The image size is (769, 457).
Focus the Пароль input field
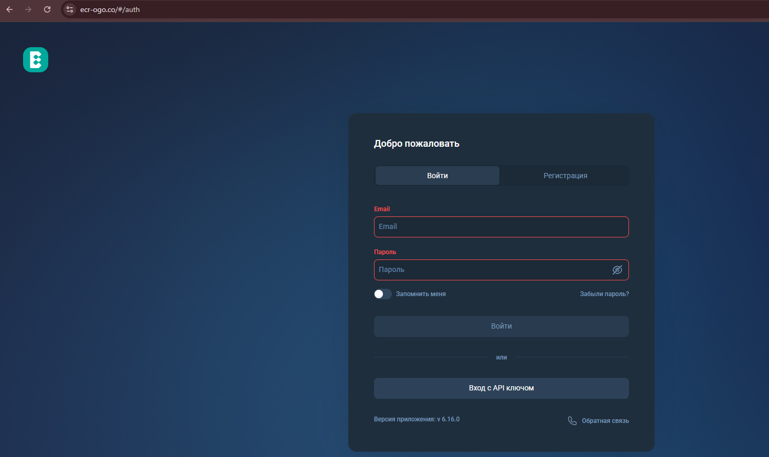tap(501, 270)
